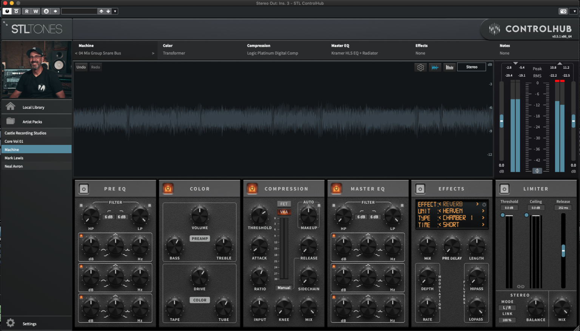
Task: Switch to the waveform view icon
Action: (435, 67)
